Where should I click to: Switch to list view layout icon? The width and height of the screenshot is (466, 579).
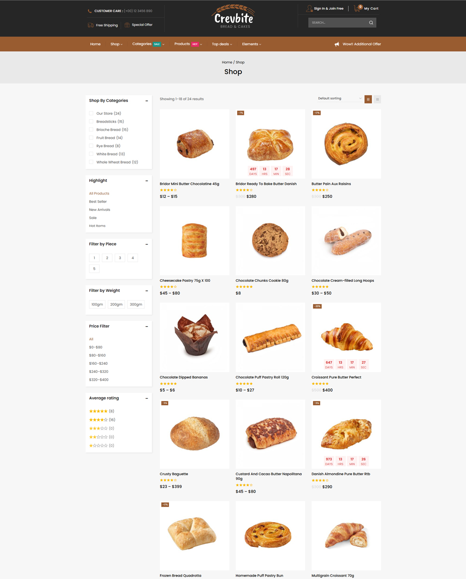pos(377,99)
